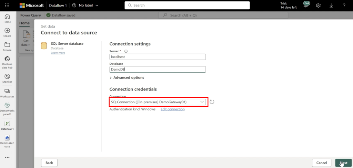Open Browse in the left sidebar
This screenshot has height=168, width=353.
[7, 46]
